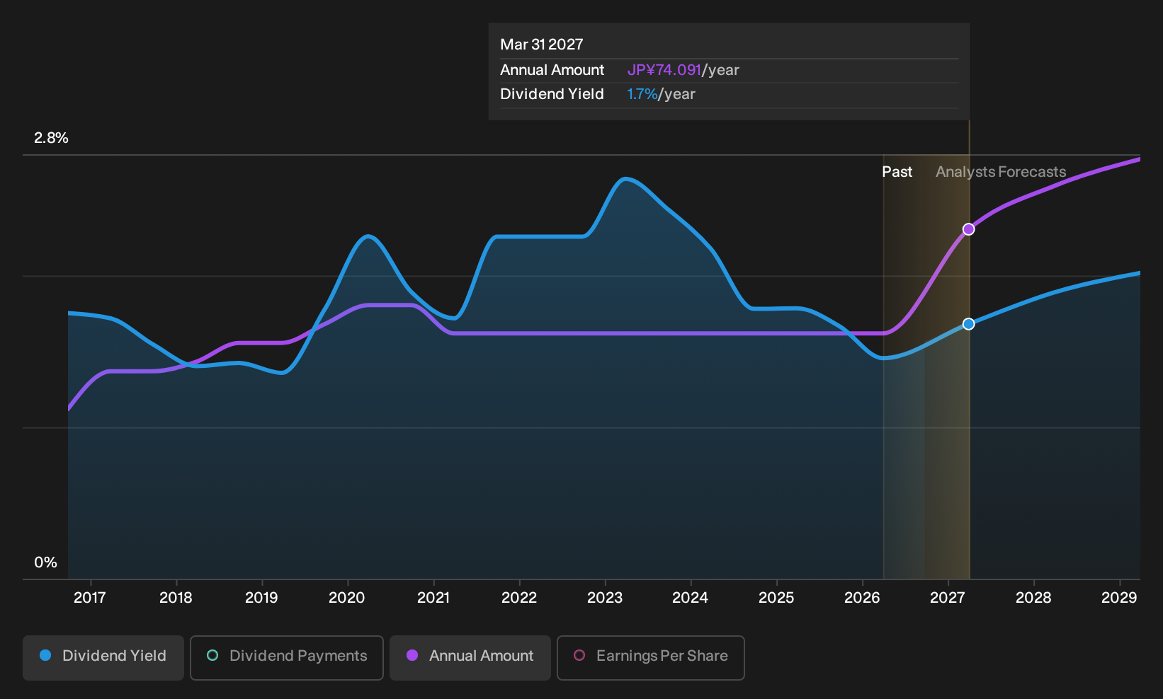Click the Analysts Forecasts label
This screenshot has width=1163, height=699.
pyautogui.click(x=1001, y=172)
